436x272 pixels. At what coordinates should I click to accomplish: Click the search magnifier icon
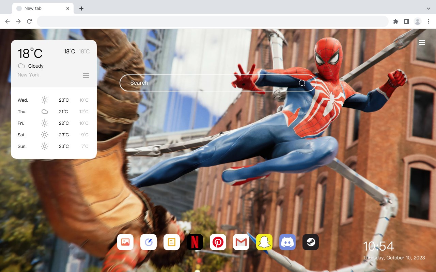(302, 83)
